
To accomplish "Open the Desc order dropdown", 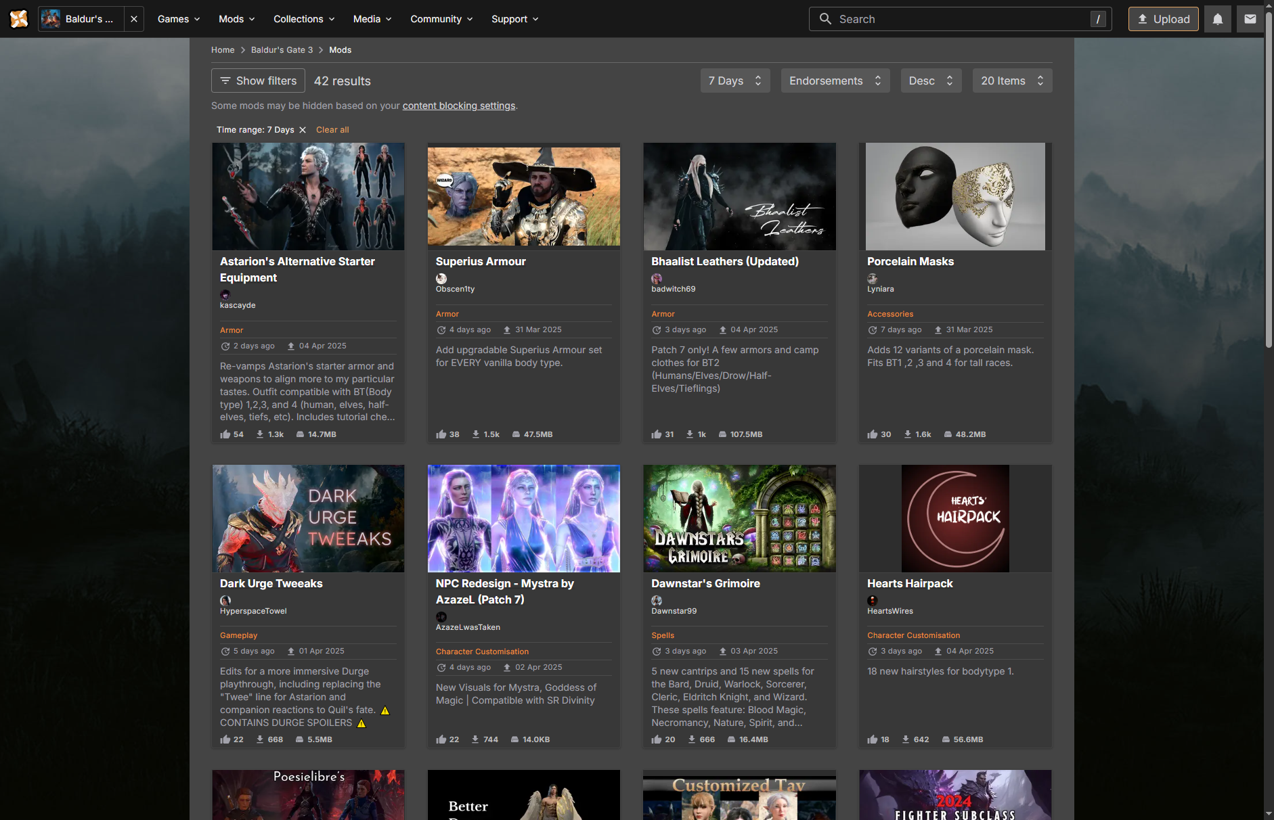I will (x=931, y=81).
